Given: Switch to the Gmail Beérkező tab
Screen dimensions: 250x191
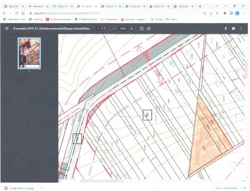Looking at the screenshot, I should pos(38,6).
